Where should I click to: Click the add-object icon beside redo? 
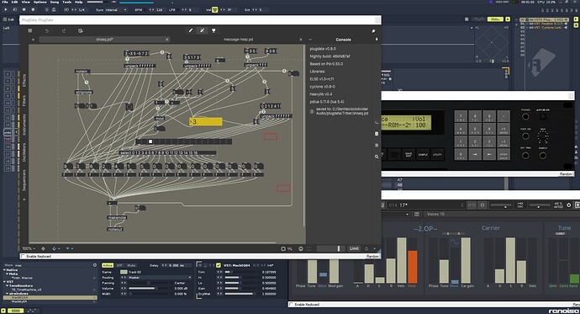tap(80, 31)
